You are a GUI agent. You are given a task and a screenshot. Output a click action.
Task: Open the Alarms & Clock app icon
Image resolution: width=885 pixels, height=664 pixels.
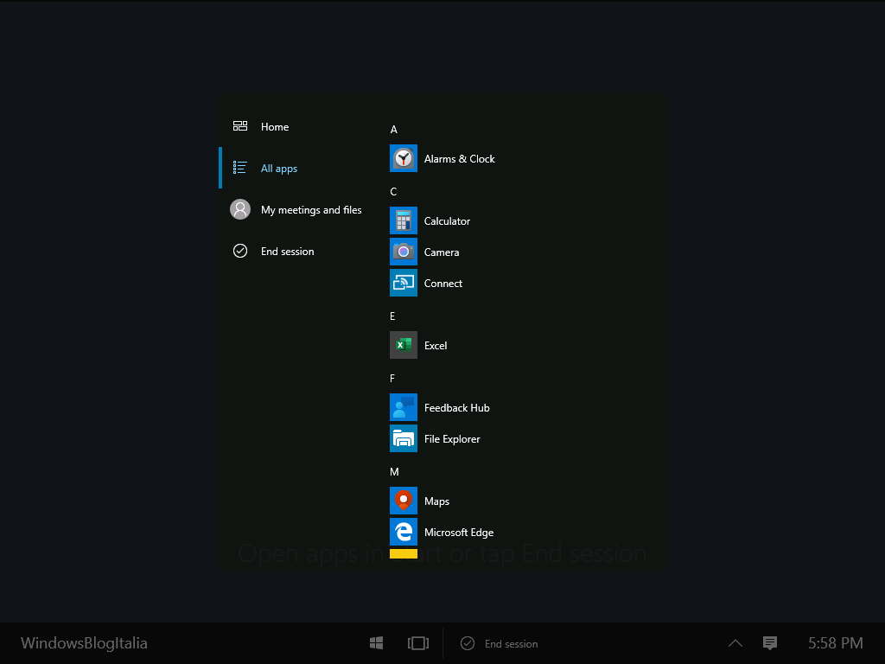[404, 158]
